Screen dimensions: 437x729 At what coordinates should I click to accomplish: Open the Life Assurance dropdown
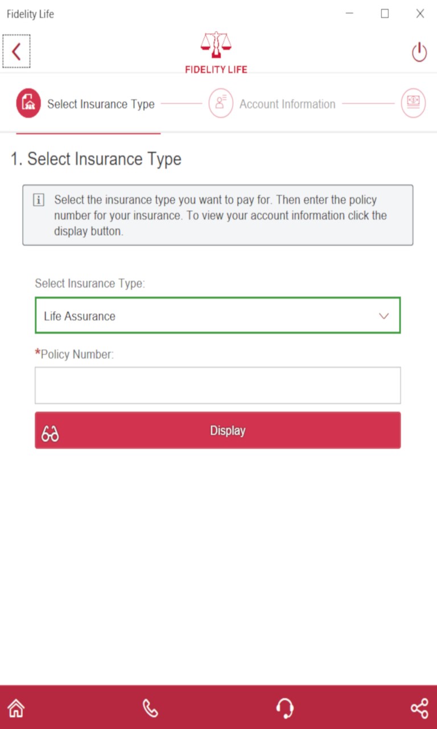[x=217, y=316]
